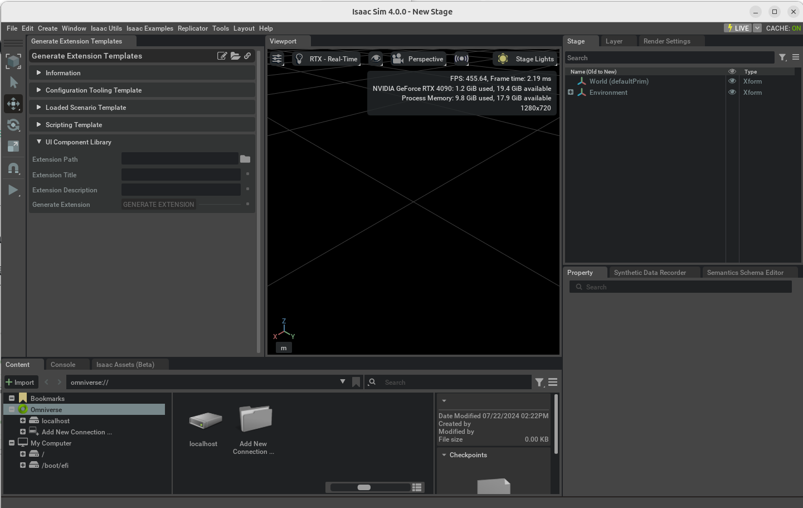Expand Loaded Scenario Template section
Image resolution: width=803 pixels, height=508 pixels.
point(142,108)
